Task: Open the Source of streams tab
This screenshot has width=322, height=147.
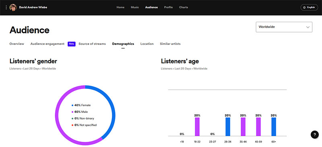Action: tap(92, 44)
